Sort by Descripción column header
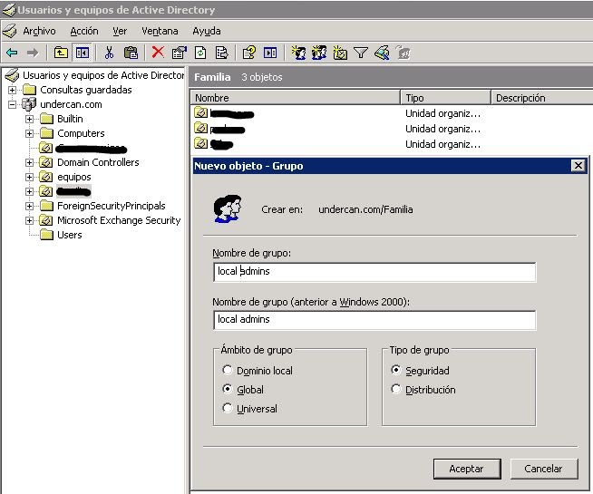Viewport: 593px width, 494px height. pos(541,98)
